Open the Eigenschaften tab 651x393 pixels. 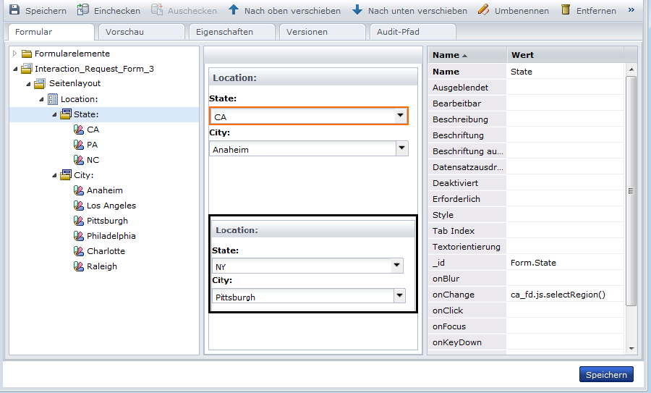pos(231,32)
